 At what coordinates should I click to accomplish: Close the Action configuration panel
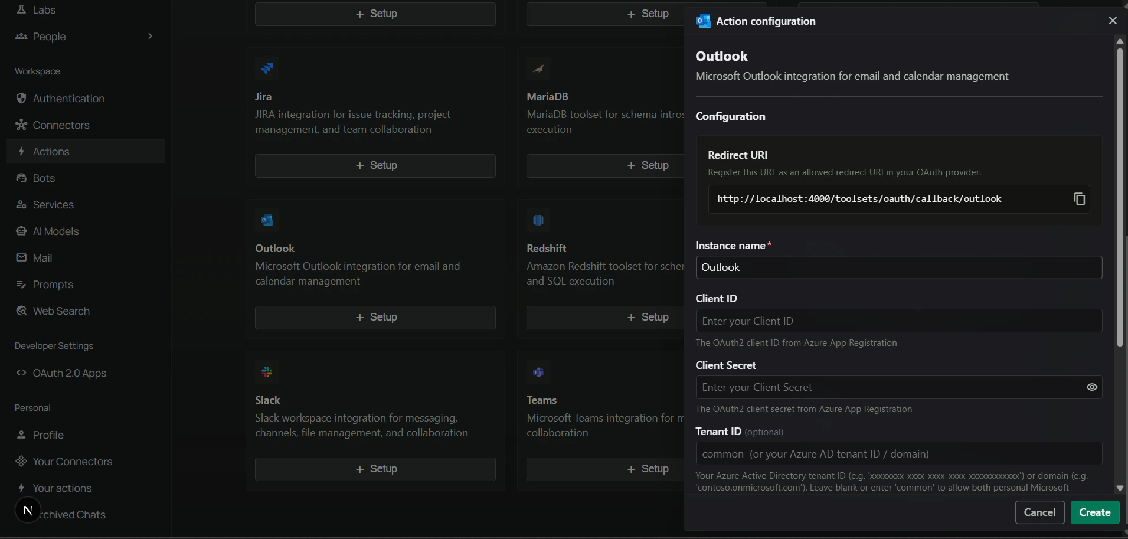pyautogui.click(x=1113, y=21)
